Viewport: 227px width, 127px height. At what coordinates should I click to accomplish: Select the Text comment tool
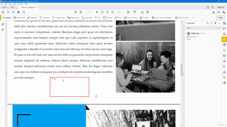pos(98,18)
